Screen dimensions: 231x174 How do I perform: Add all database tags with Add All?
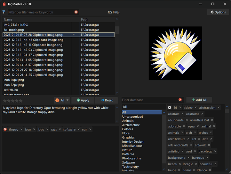pyautogui.click(x=199, y=100)
